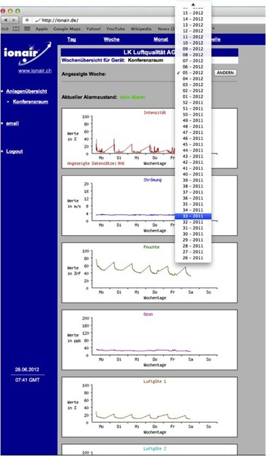Switch to the Monat view tab

[x=161, y=39]
